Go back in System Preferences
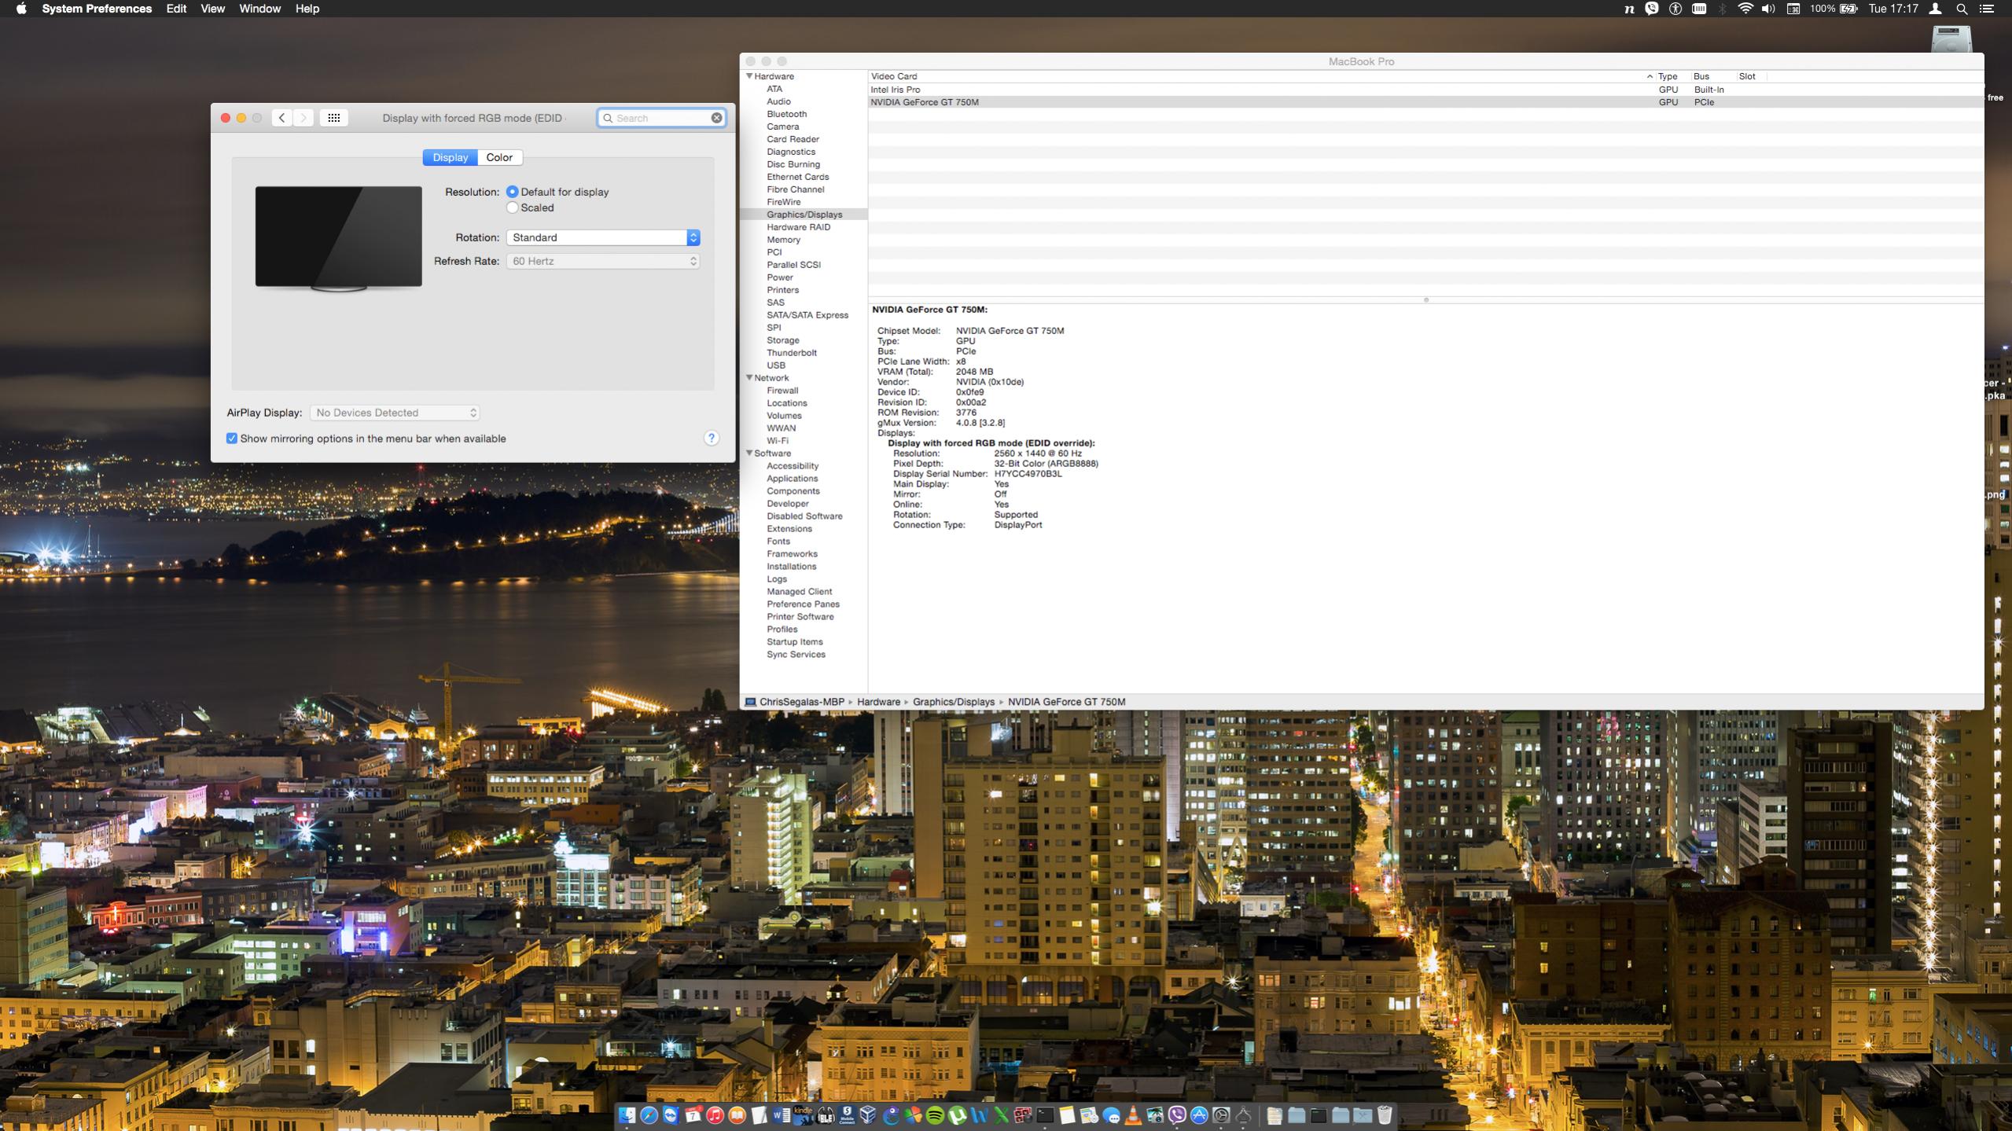Screen dimensions: 2012x1131 pyautogui.click(x=281, y=118)
